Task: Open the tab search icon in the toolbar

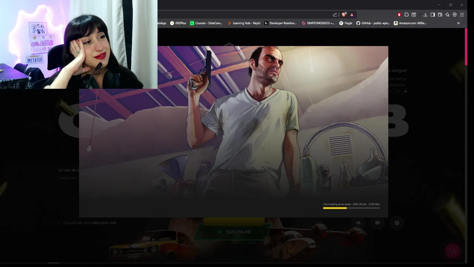Action: [414, 15]
